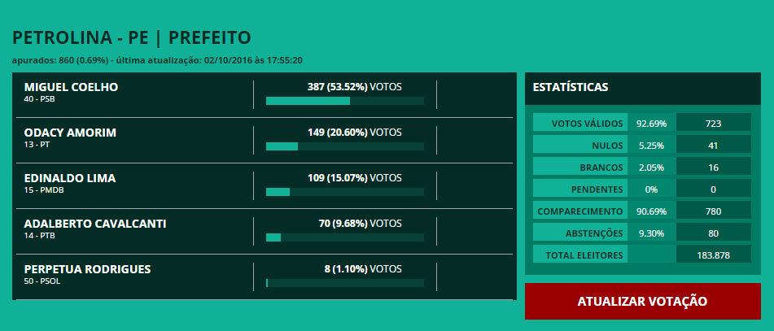This screenshot has width=774, height=331.
Task: Click Odacy Amorim's vote progress bar
Action: point(344,146)
